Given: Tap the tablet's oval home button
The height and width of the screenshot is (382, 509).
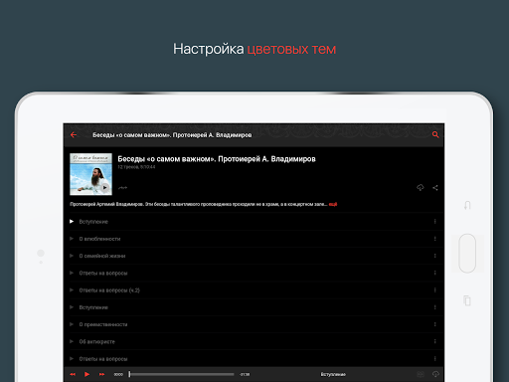Looking at the screenshot, I should click(467, 253).
